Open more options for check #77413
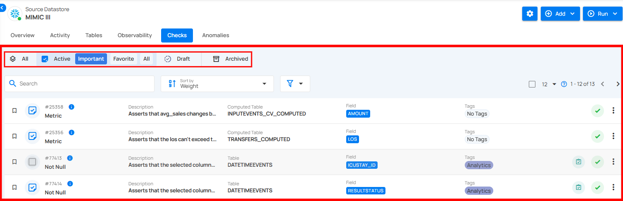Screen dimensions: 623x201 613,162
